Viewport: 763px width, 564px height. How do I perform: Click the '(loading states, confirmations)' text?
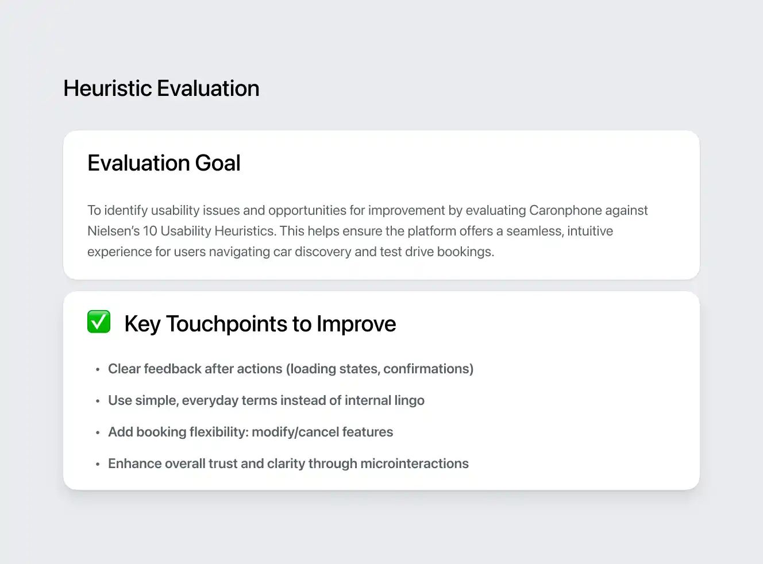(380, 369)
